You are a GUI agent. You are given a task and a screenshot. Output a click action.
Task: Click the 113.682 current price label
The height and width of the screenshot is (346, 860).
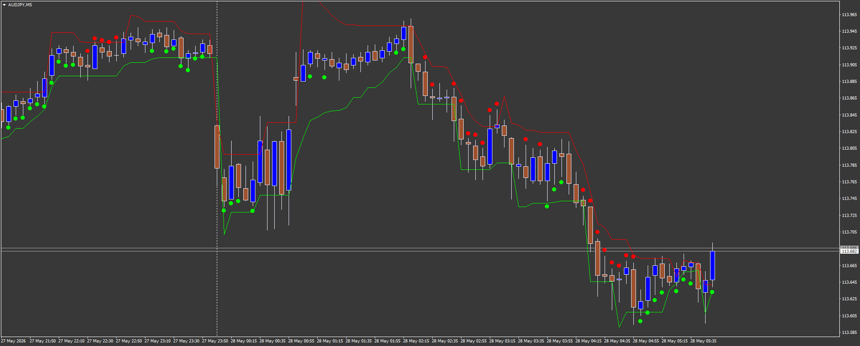849,251
